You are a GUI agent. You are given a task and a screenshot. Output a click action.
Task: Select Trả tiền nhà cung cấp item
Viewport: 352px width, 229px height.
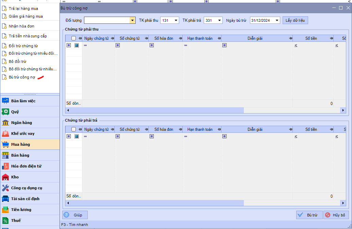point(28,36)
